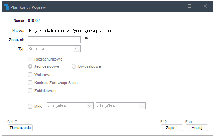Expand the Typ dropdown showing Bilansowe
Viewport: 215px width, 136px height.
pyautogui.click(x=54, y=49)
